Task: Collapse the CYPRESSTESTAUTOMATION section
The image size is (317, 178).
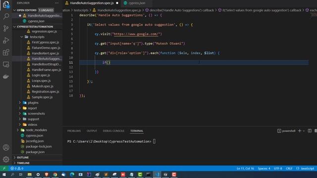Action: tap(14, 27)
